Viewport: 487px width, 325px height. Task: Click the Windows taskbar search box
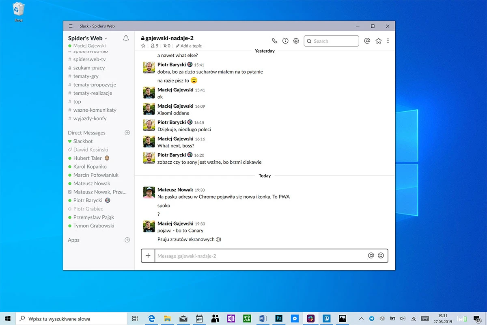(x=71, y=318)
